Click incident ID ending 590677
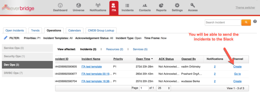260x101 pixels. (x=66, y=74)
